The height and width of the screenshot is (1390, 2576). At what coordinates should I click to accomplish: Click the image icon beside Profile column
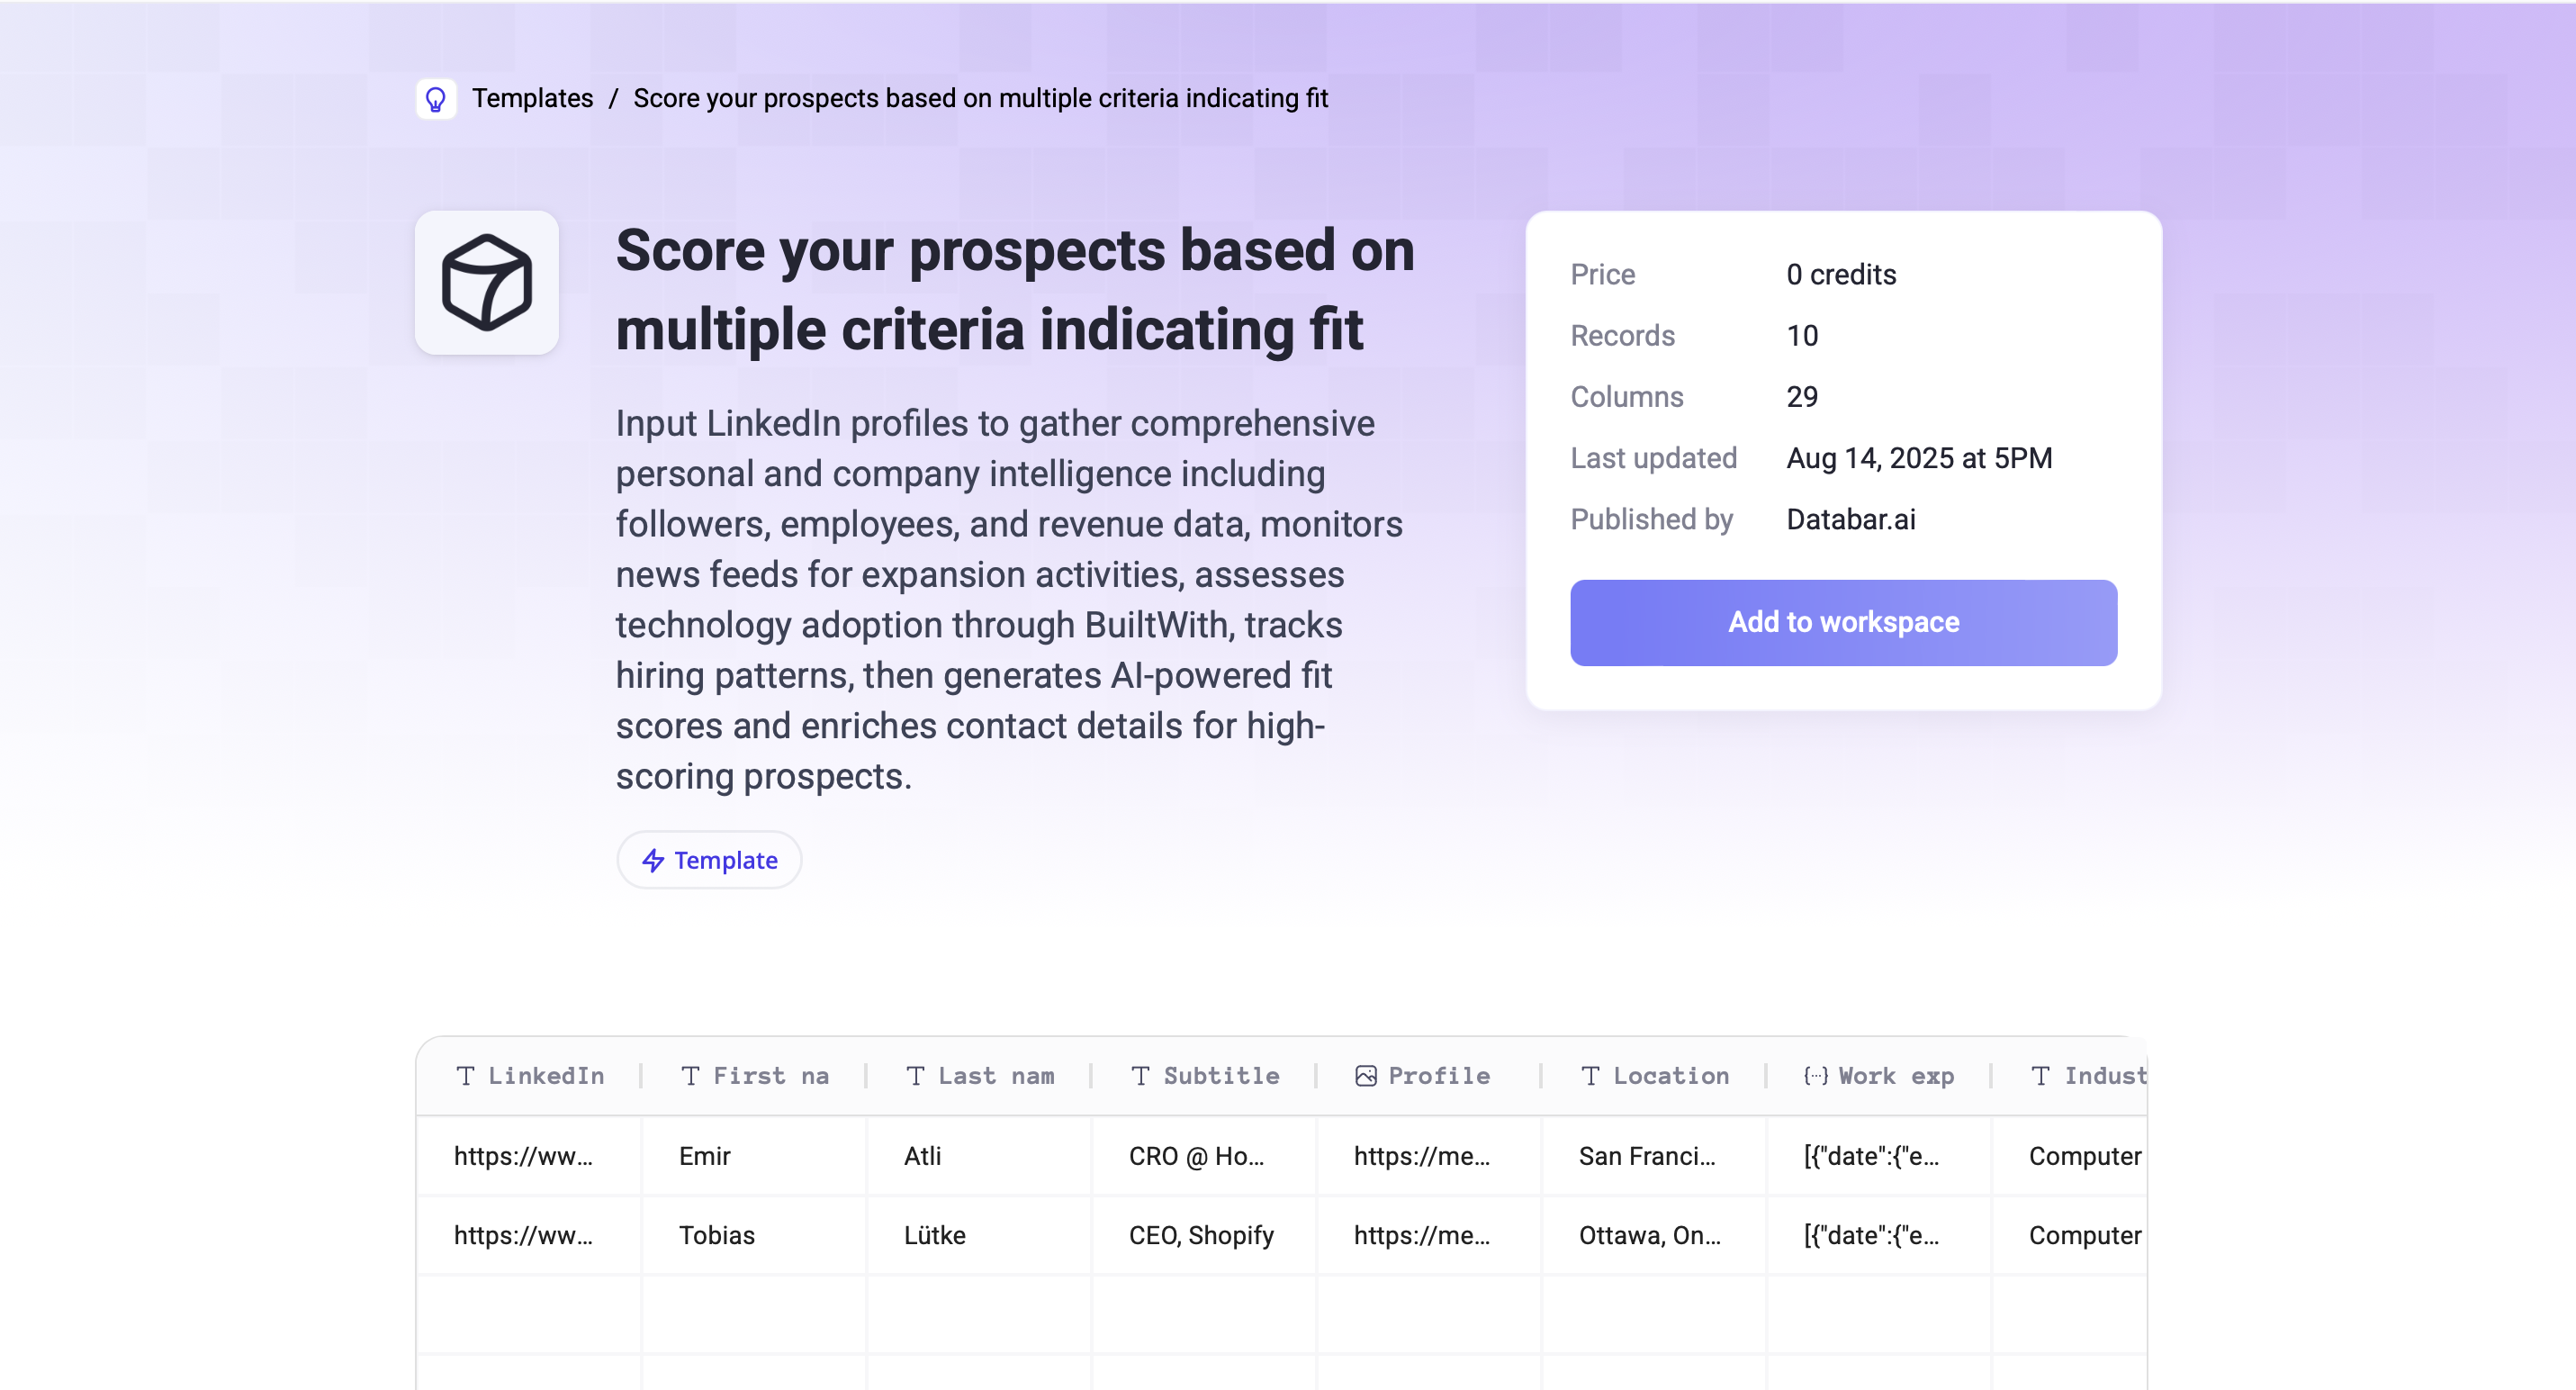coord(1365,1076)
